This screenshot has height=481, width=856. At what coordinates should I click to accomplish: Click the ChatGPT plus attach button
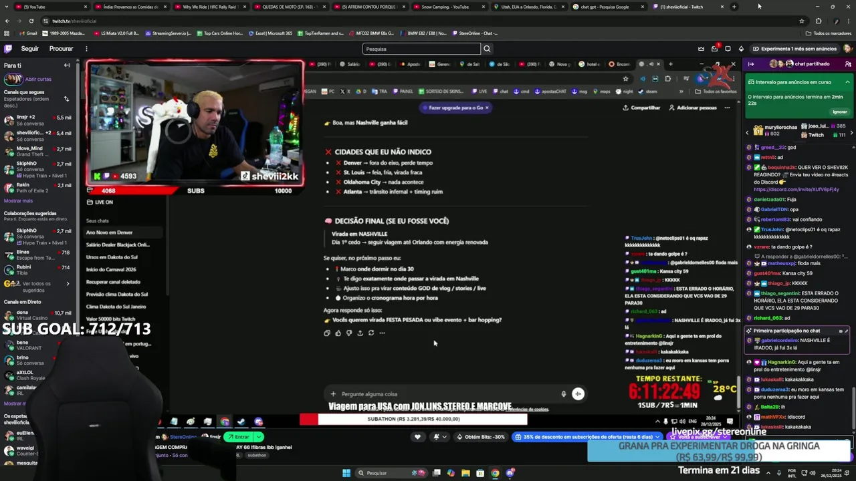coord(333,394)
